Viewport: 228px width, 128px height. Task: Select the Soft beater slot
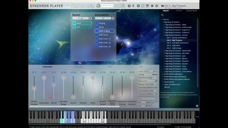[82, 27]
